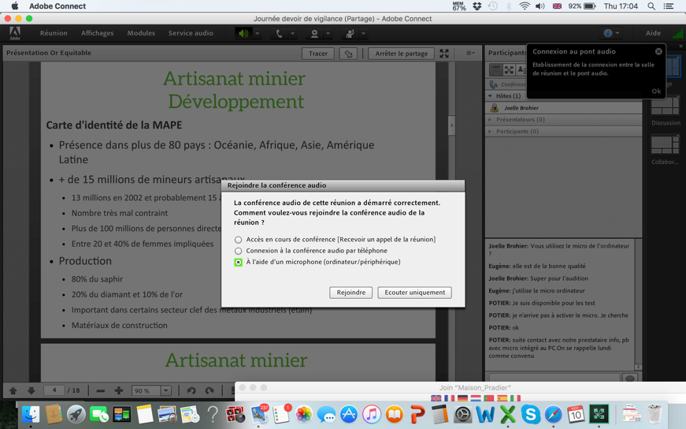Open the Apple menu

[x=15, y=6]
